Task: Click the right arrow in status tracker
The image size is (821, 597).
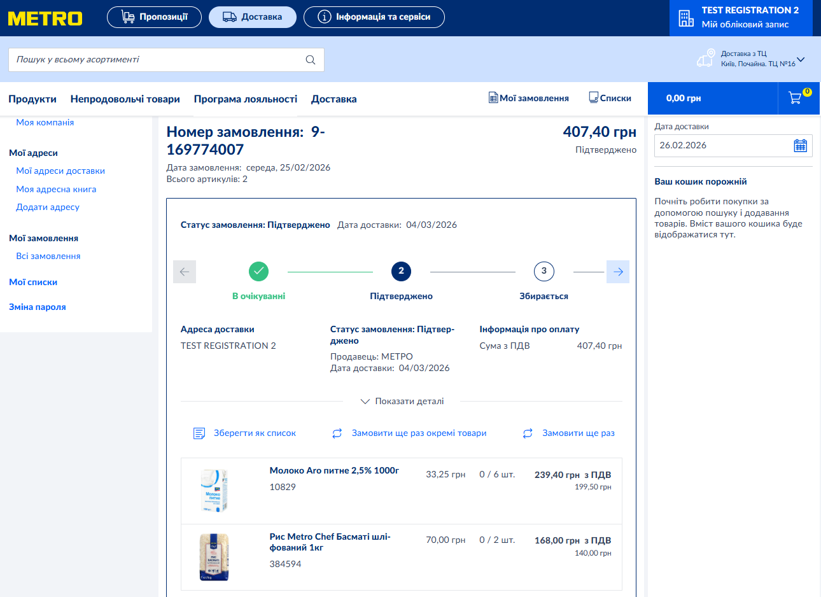Action: (618, 272)
